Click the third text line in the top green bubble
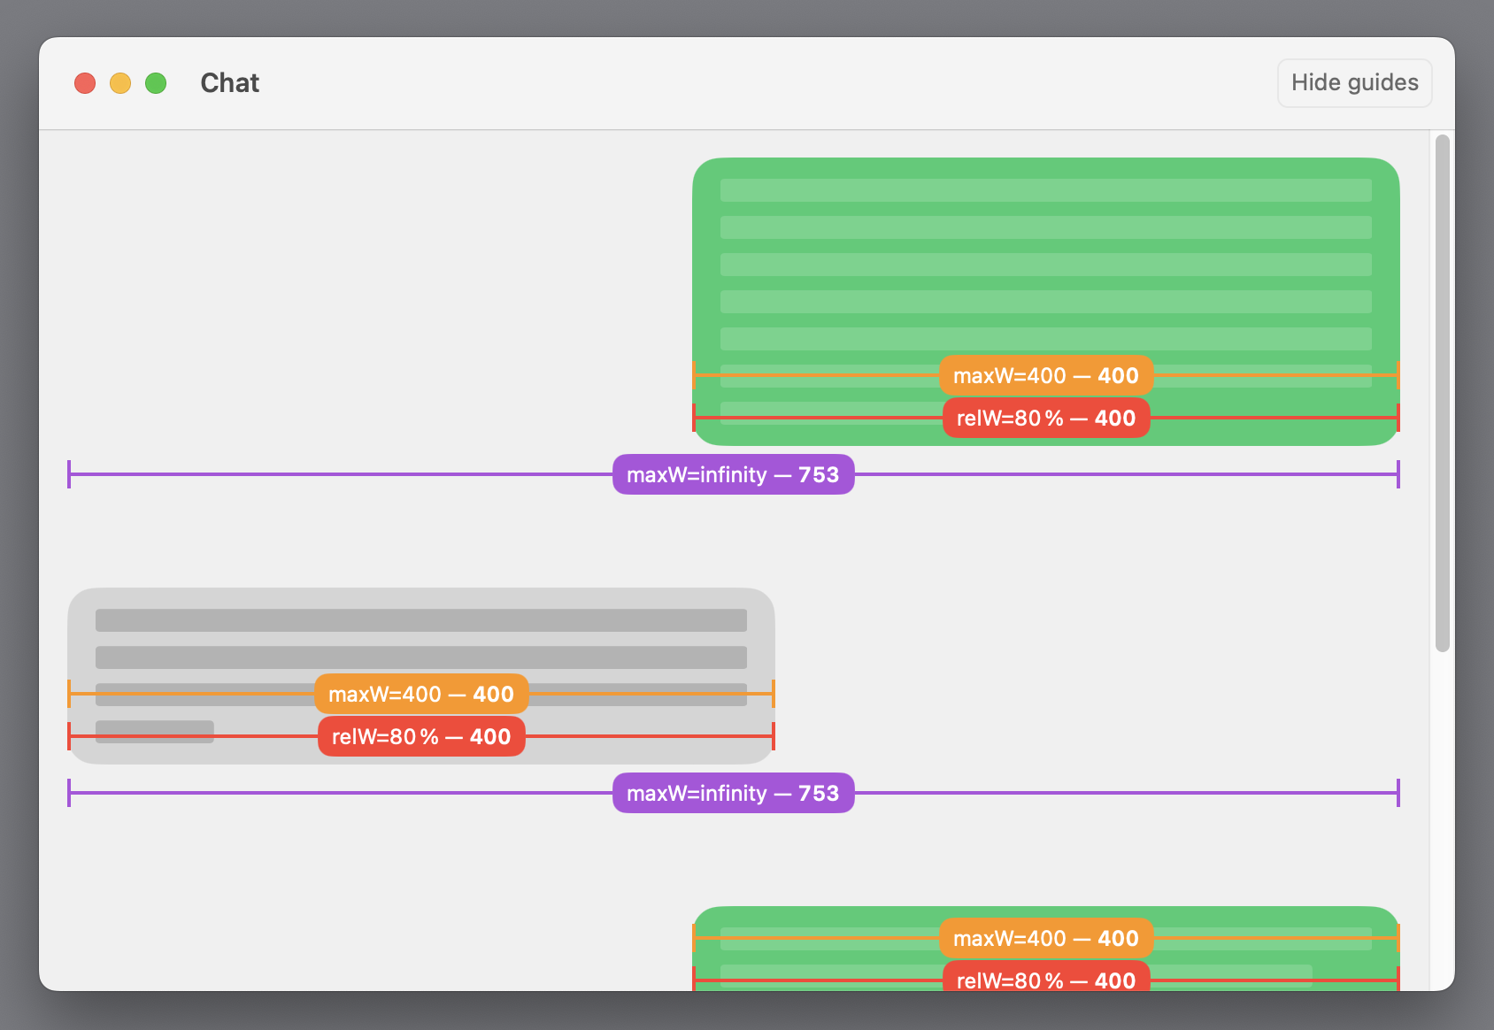 1045,265
